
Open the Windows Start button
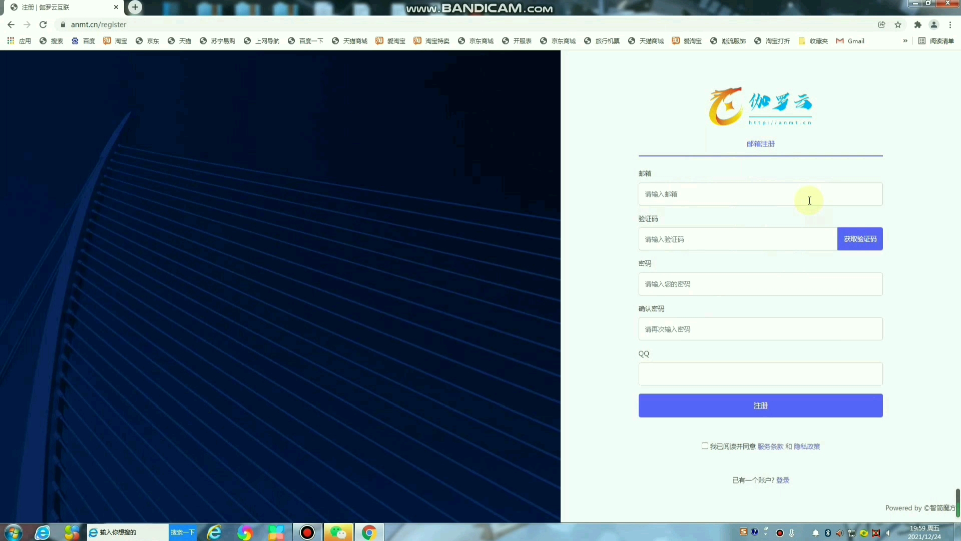13,532
